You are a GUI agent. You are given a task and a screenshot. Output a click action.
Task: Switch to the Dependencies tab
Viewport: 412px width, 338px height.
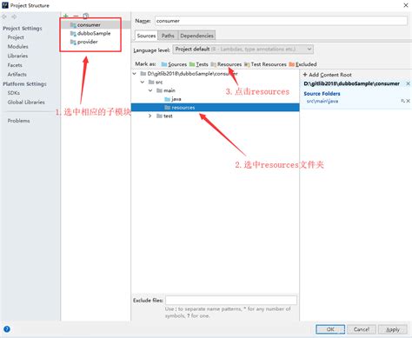(196, 36)
